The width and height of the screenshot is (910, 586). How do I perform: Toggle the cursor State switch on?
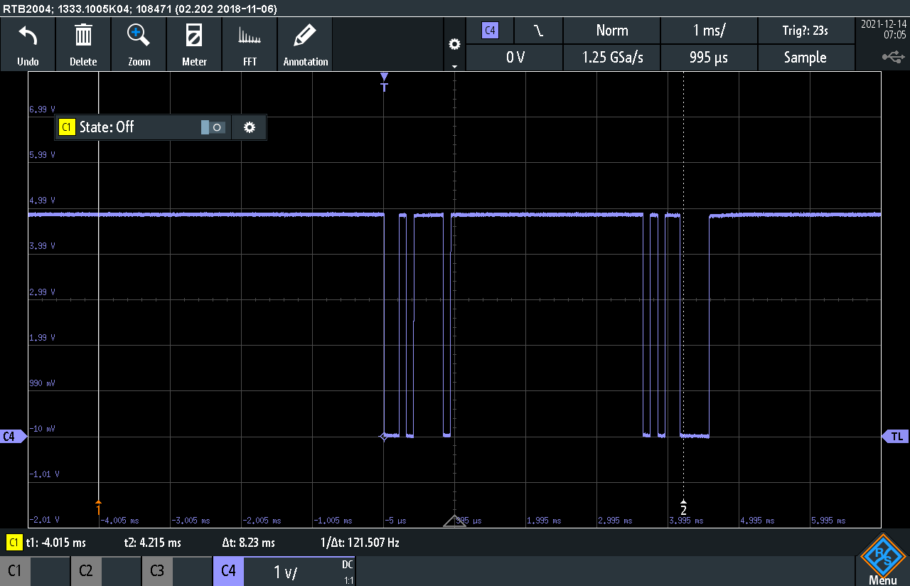(213, 127)
